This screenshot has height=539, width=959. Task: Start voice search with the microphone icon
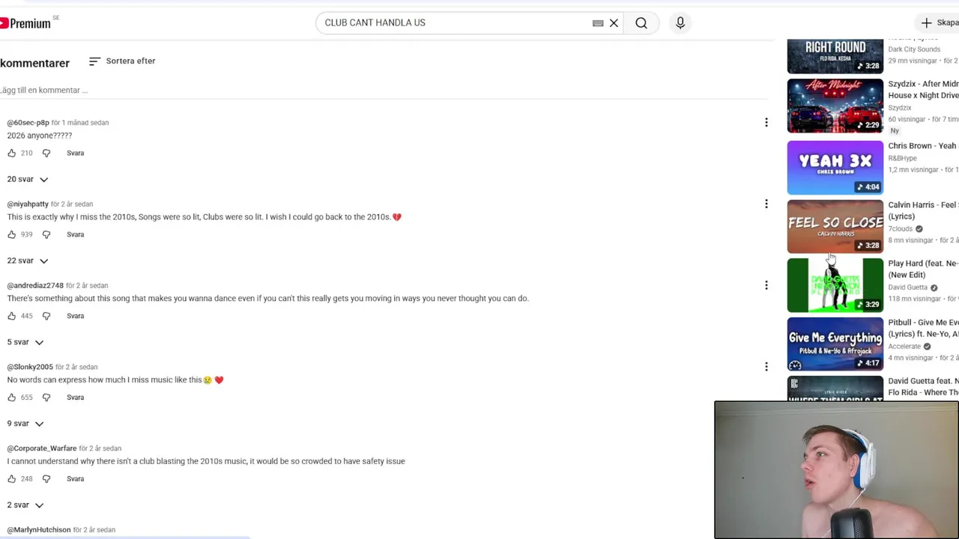[x=680, y=23]
